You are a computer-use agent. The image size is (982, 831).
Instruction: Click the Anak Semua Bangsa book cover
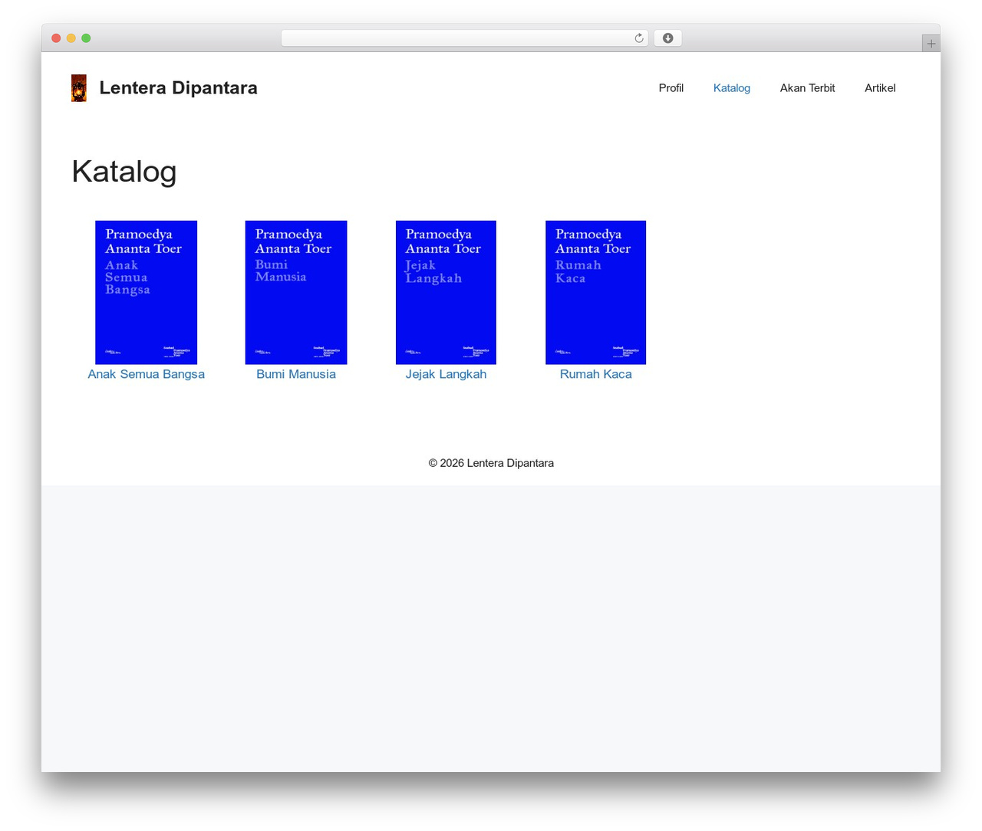pyautogui.click(x=147, y=292)
